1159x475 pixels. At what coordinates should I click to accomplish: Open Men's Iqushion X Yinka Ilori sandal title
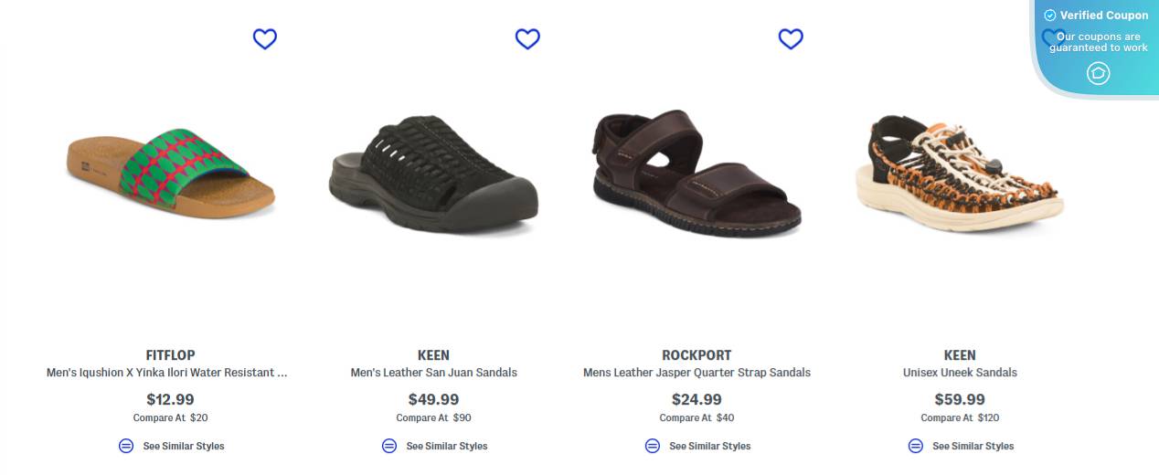point(167,373)
